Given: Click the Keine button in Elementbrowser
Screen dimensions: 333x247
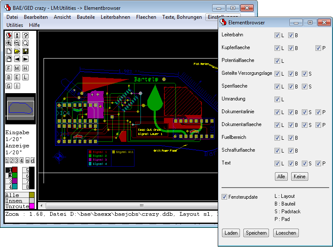Looking at the screenshot, I should coord(299,176).
